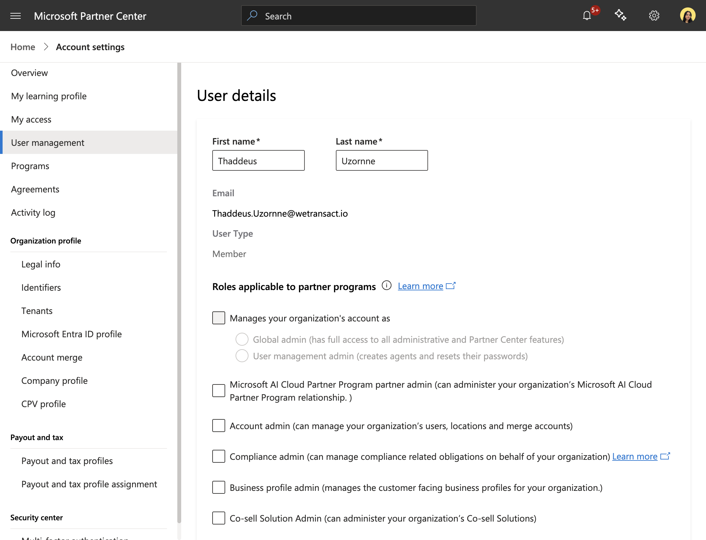Focus the Search box
The width and height of the screenshot is (706, 540).
(x=359, y=16)
